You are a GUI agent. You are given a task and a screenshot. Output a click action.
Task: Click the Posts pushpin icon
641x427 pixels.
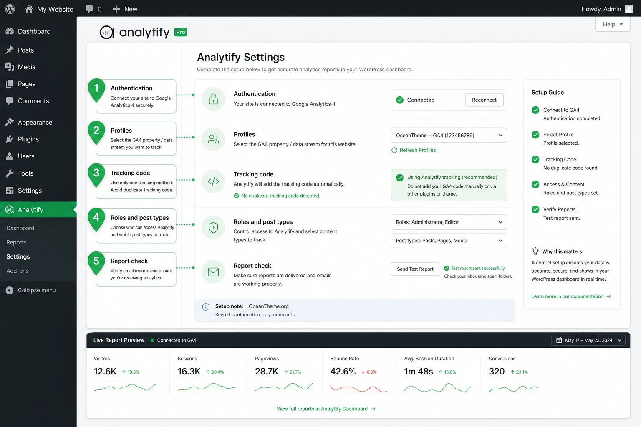(x=10, y=50)
